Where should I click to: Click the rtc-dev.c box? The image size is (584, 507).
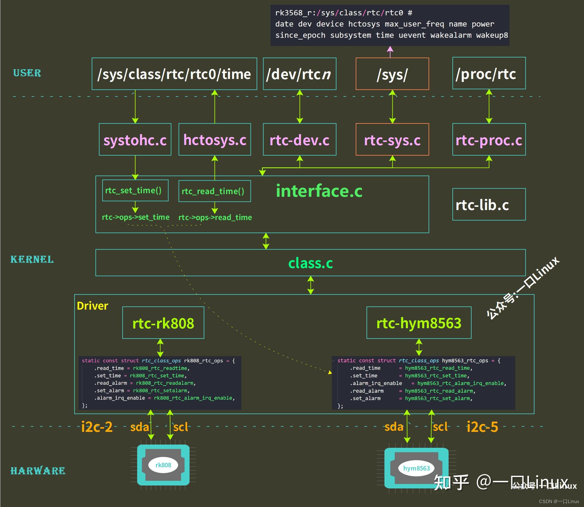299,140
